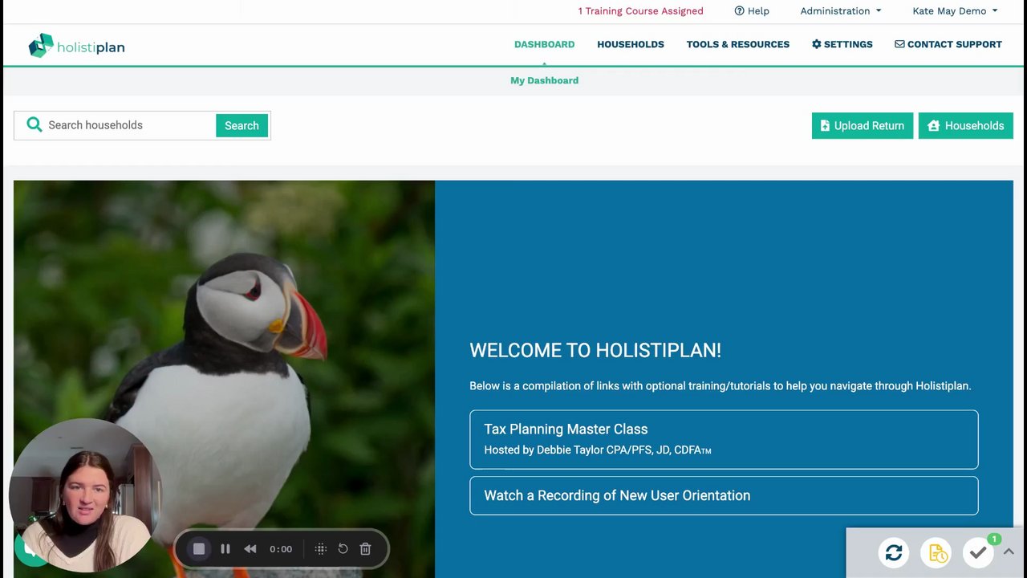Delete the recording with the trash icon
1027x578 pixels.
(x=365, y=549)
